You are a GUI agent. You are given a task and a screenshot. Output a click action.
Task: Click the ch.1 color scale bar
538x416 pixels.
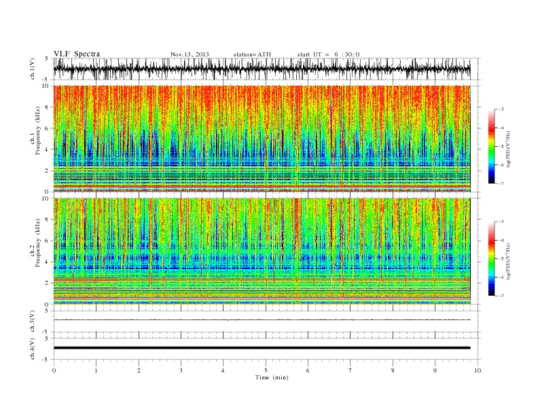click(491, 146)
